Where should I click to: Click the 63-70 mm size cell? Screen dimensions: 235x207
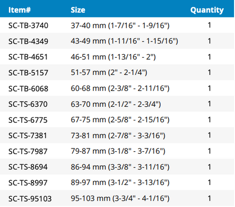(x=116, y=104)
